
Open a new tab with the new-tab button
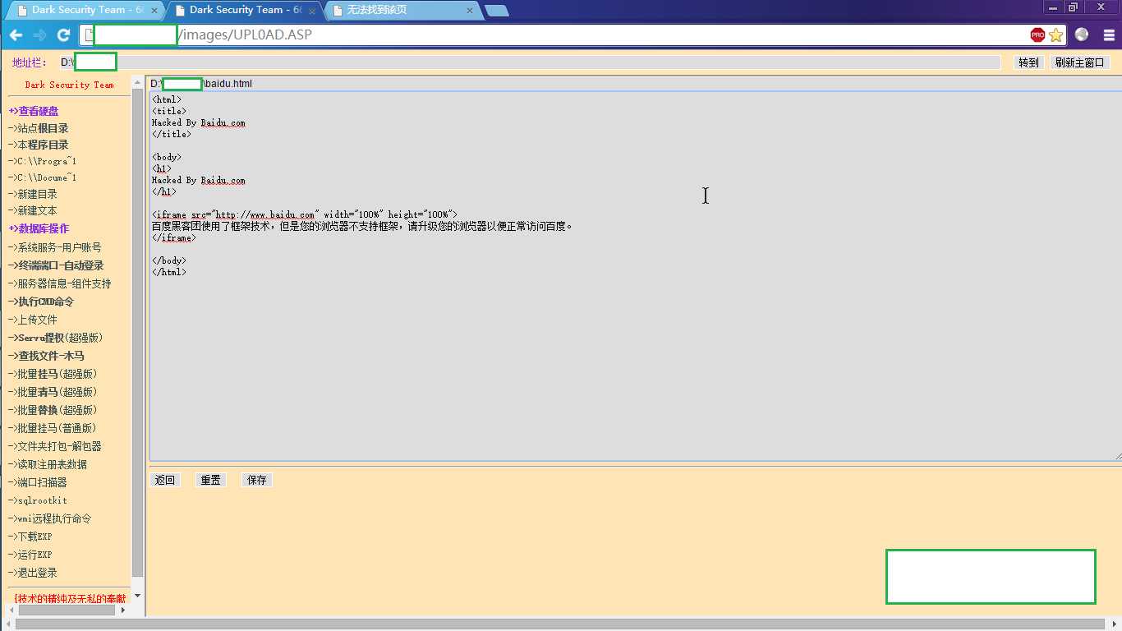tap(496, 11)
